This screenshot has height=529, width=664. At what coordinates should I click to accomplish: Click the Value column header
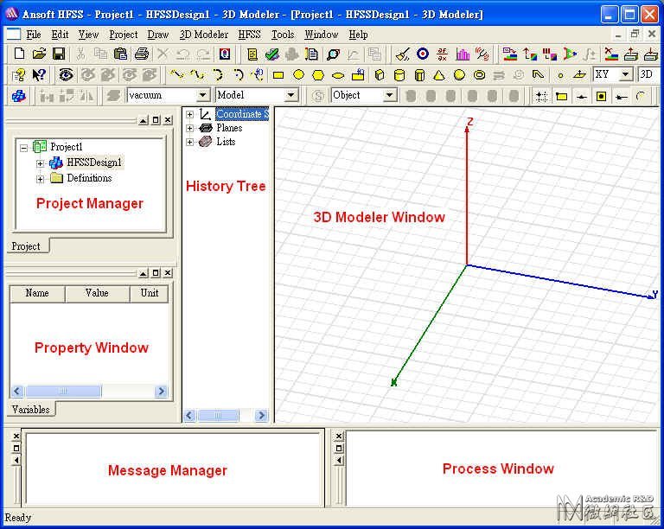coord(97,293)
